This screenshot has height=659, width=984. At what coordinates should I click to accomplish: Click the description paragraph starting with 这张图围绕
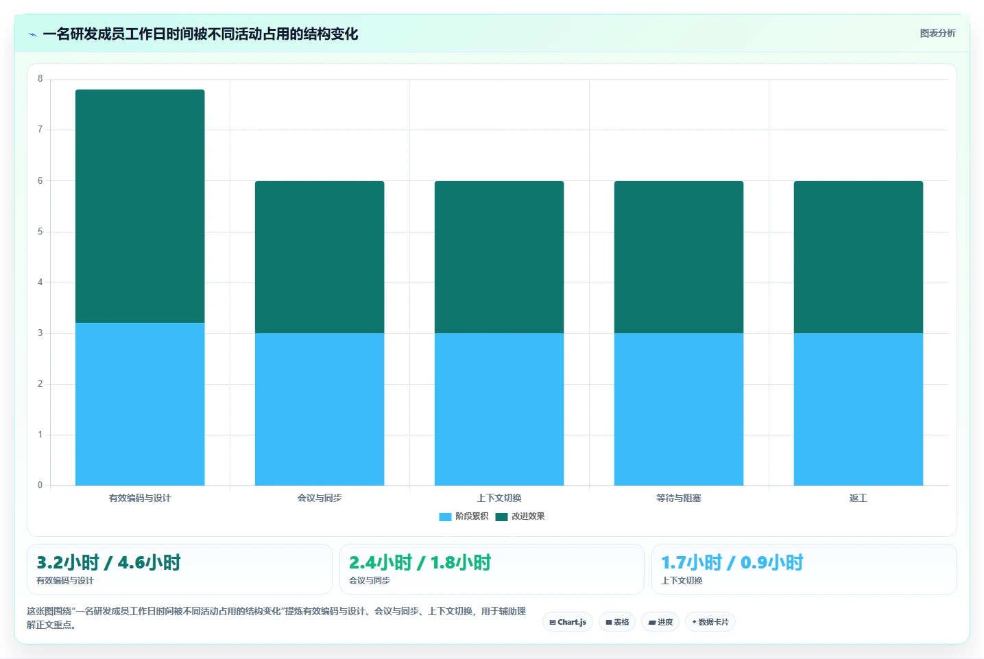[x=276, y=618]
